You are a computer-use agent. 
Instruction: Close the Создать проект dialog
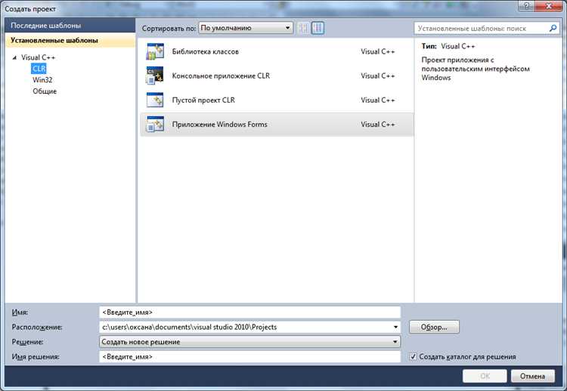pyautogui.click(x=549, y=6)
